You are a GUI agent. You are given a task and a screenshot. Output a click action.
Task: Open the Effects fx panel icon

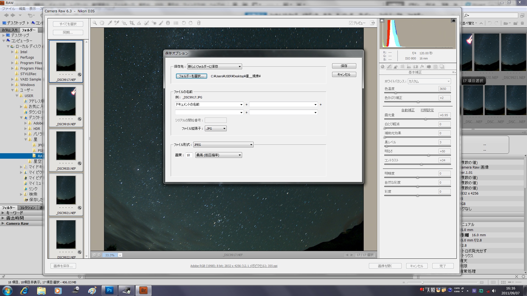pos(422,67)
